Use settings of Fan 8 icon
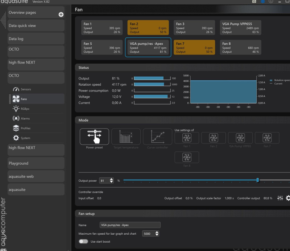290x251 pixels. pyautogui.click(x=187, y=157)
